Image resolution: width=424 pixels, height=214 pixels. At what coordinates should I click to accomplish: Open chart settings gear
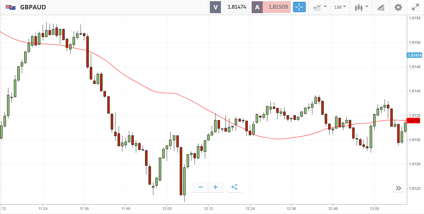point(398,7)
